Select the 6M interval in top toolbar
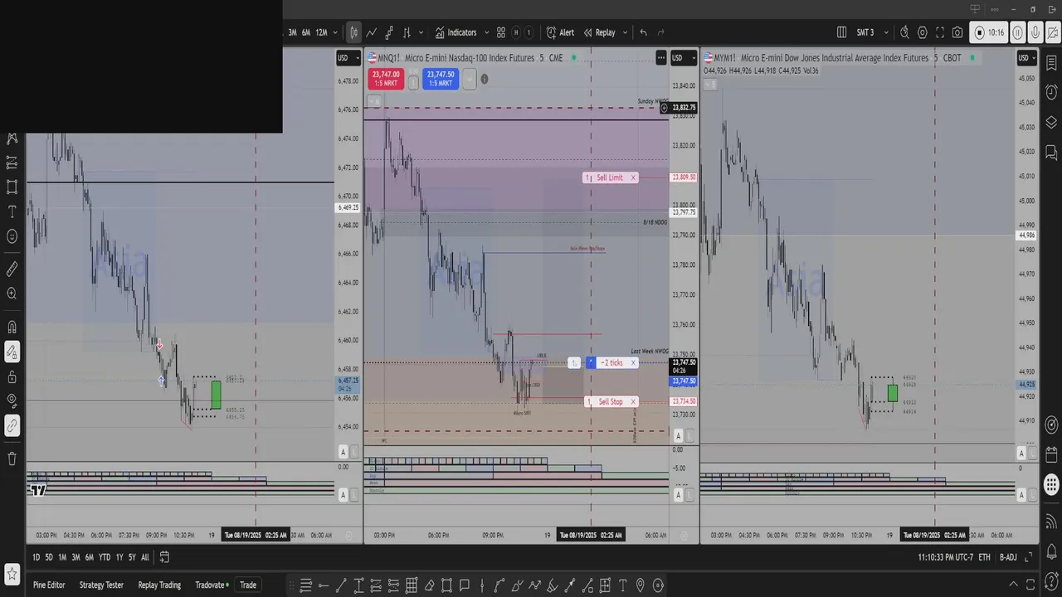The width and height of the screenshot is (1062, 597). (x=305, y=32)
